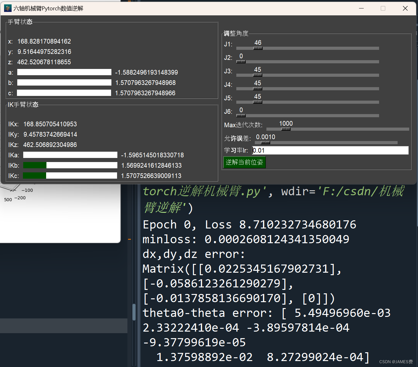This screenshot has height=367, width=418.
Task: Adjust the J1 angle slider handle
Action: [x=258, y=48]
